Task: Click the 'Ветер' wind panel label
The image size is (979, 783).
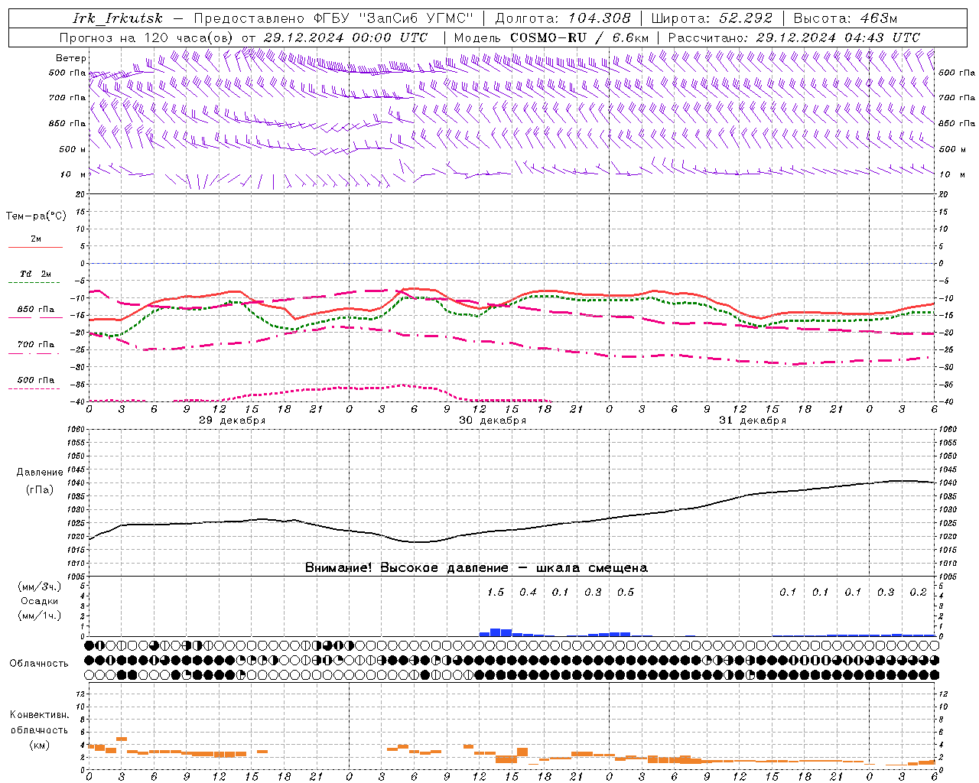Action: click(x=71, y=58)
